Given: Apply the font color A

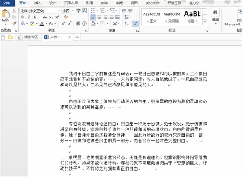Looking at the screenshot, I should tap(42, 24).
